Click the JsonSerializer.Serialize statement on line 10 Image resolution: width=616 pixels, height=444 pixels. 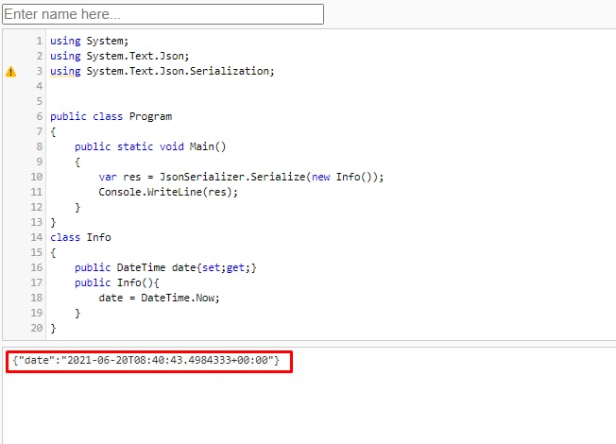[x=241, y=178]
